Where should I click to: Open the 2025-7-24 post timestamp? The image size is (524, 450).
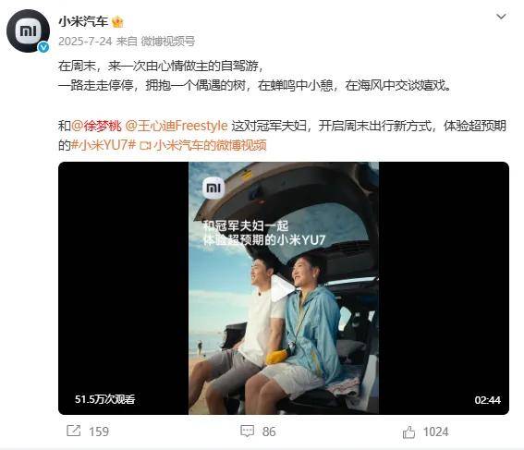click(85, 42)
